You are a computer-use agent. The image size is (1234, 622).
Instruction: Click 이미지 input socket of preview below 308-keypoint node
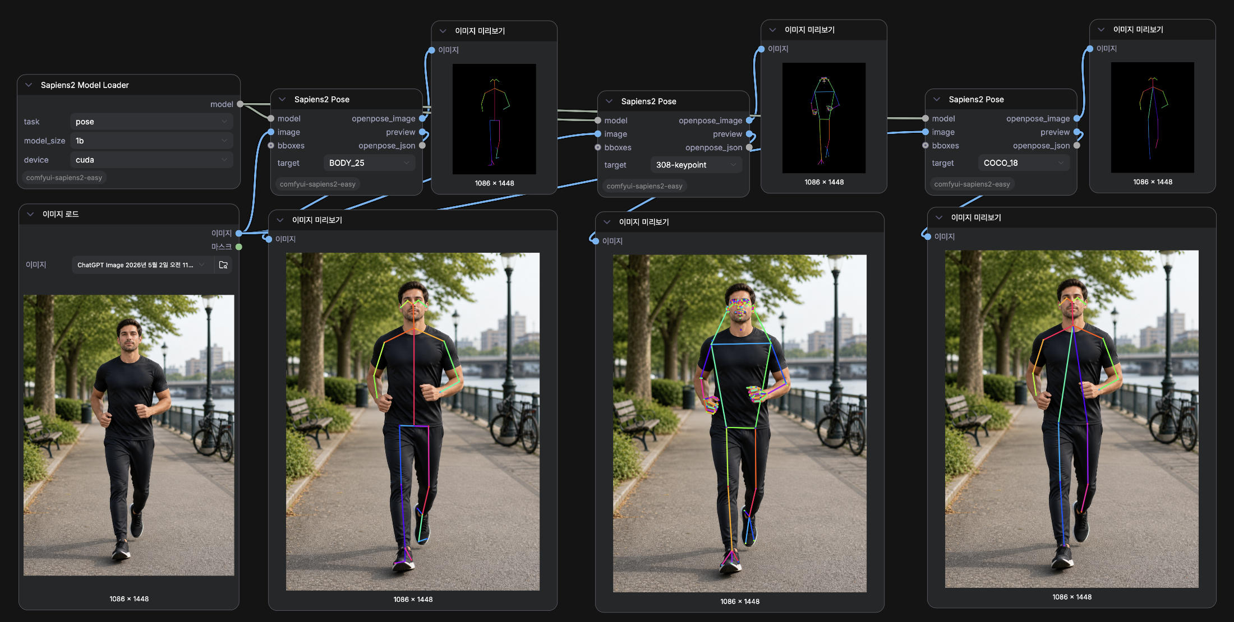coord(596,241)
